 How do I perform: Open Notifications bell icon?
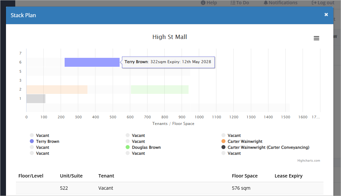[266, 3]
